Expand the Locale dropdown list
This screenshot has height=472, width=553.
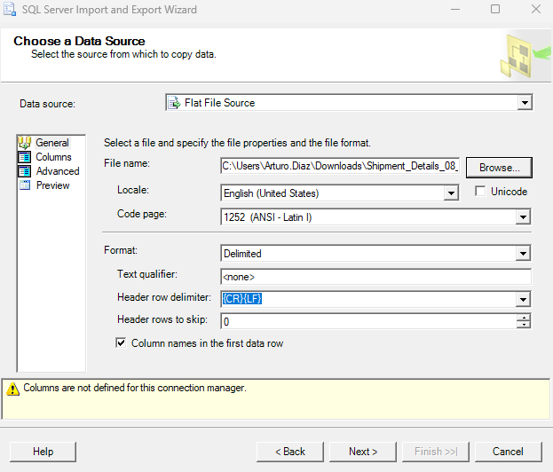451,193
